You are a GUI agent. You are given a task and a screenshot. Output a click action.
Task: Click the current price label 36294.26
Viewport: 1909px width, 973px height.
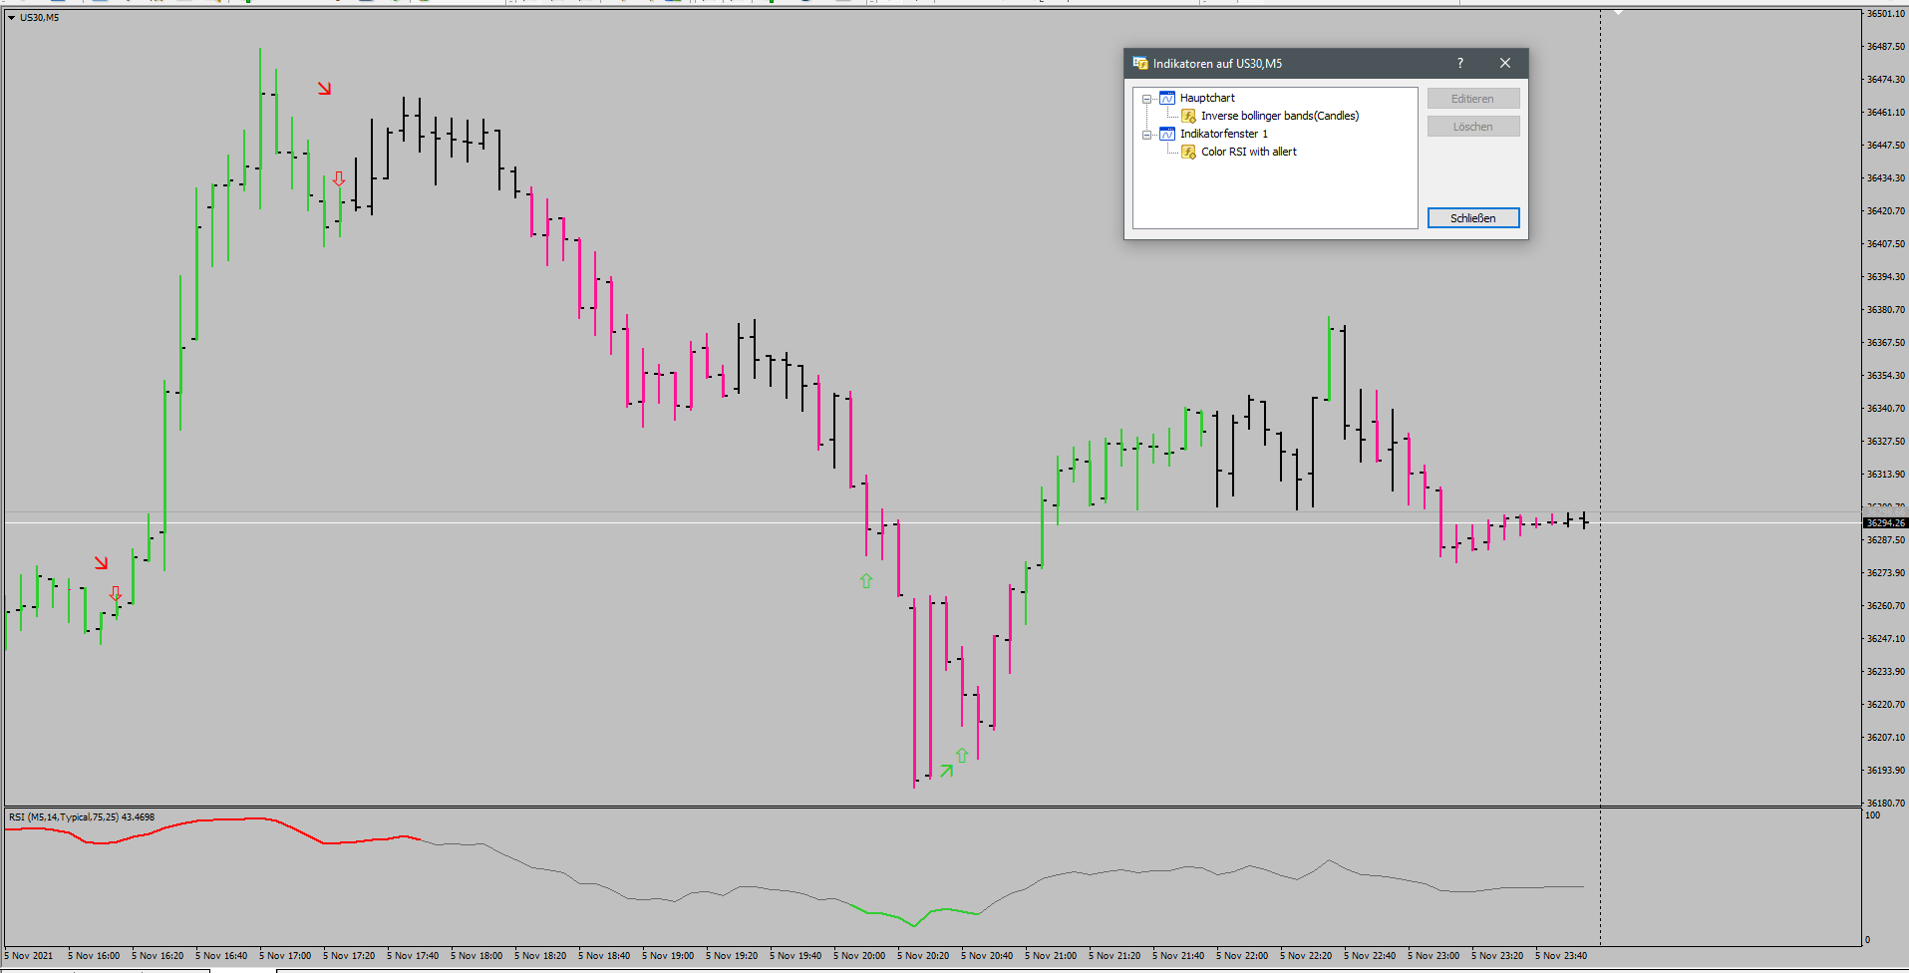point(1885,522)
